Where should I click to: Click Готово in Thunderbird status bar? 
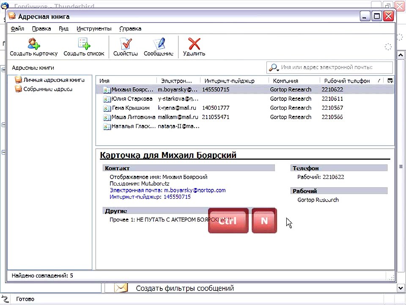click(x=25, y=299)
